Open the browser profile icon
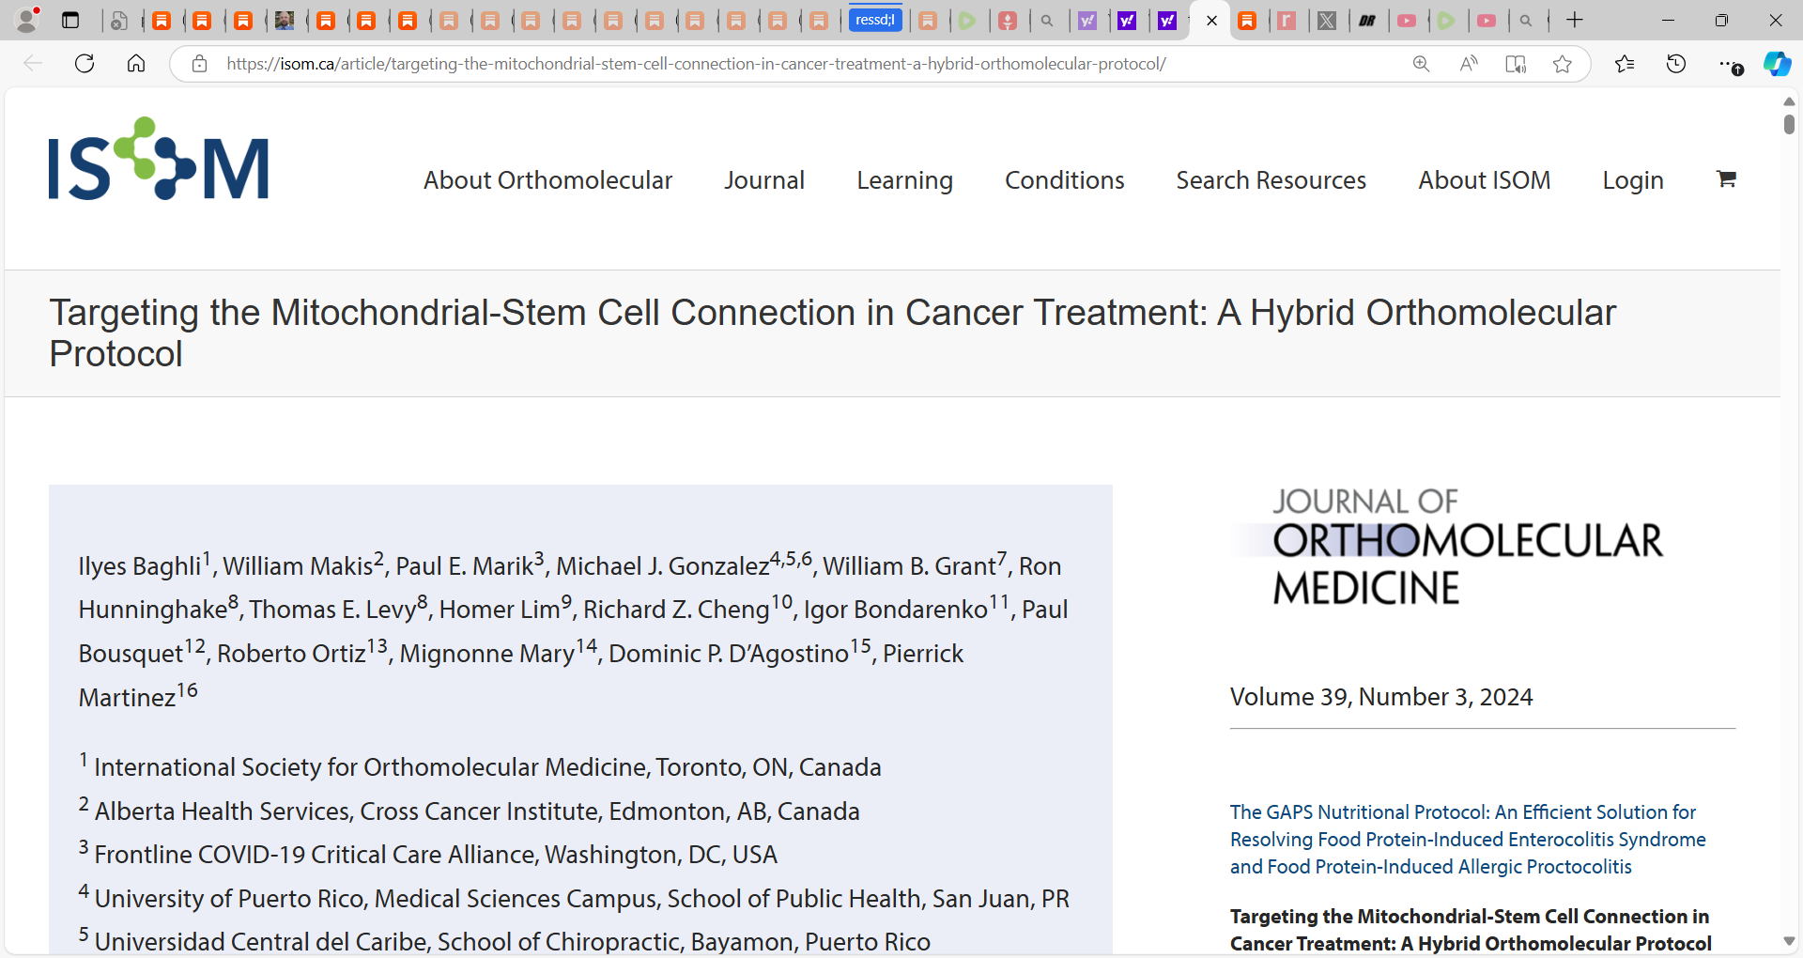 (27, 20)
